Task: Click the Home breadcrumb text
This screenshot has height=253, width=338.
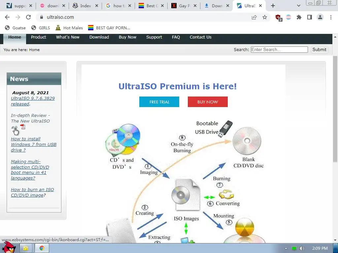Action: pos(34,50)
